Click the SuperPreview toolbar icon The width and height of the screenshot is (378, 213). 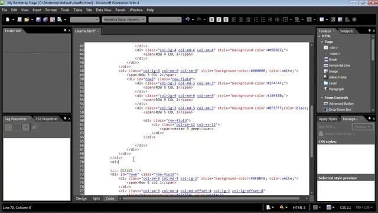pyautogui.click(x=53, y=20)
